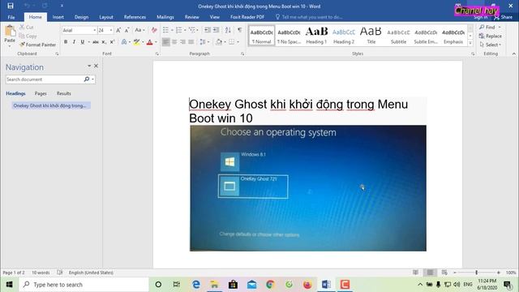Toggle Justify paragraph alignment

point(191,42)
